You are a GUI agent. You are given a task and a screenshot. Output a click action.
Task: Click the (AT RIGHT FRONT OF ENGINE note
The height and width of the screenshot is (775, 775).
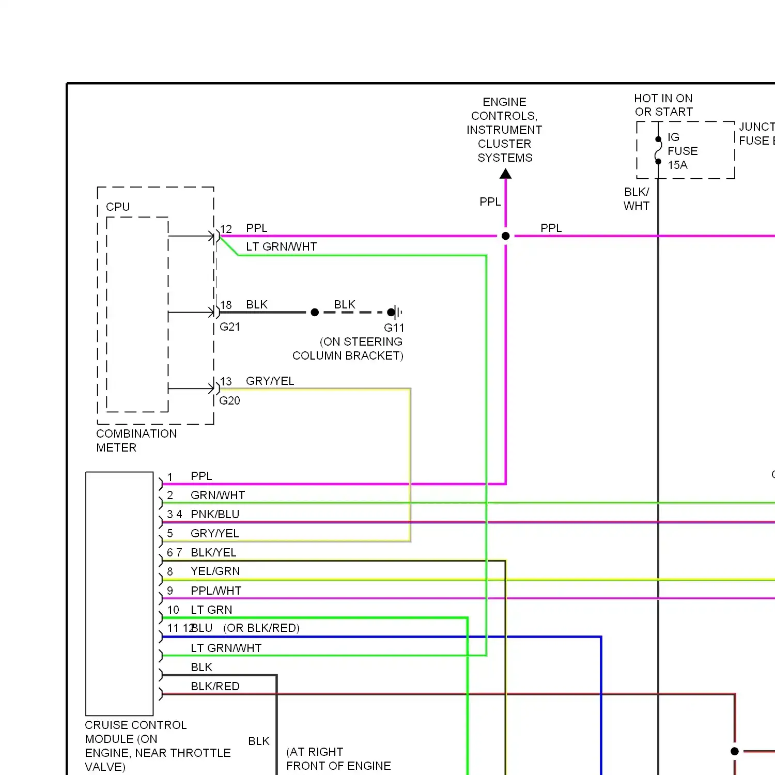point(338,758)
